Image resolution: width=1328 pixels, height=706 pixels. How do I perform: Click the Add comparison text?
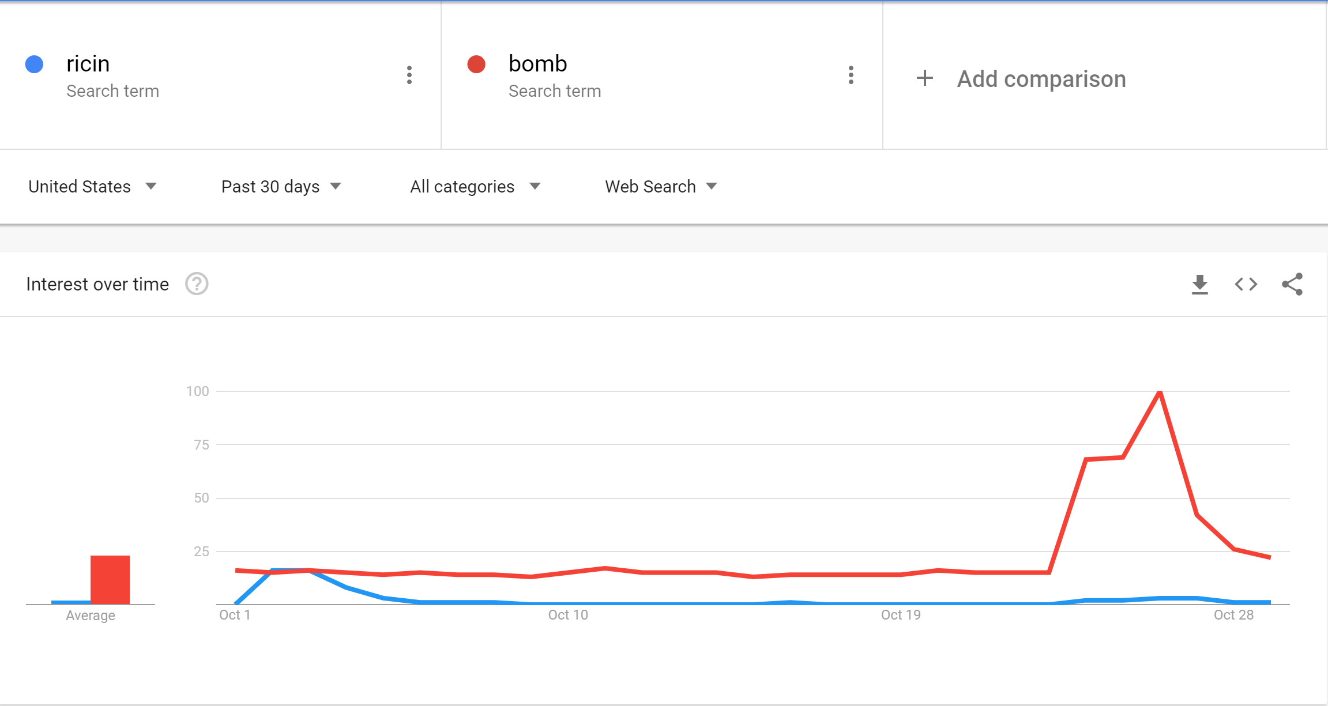tap(1041, 79)
